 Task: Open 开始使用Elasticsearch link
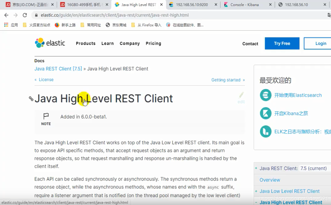298,95
